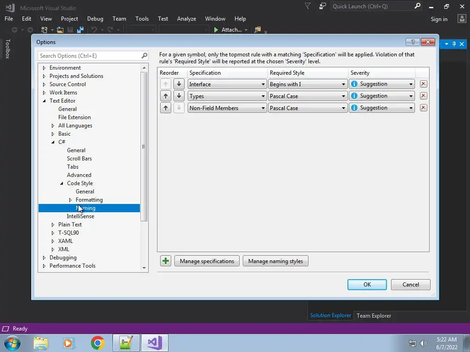Click the Open File toolbar icon
This screenshot has width=470, height=352.
pos(60,30)
